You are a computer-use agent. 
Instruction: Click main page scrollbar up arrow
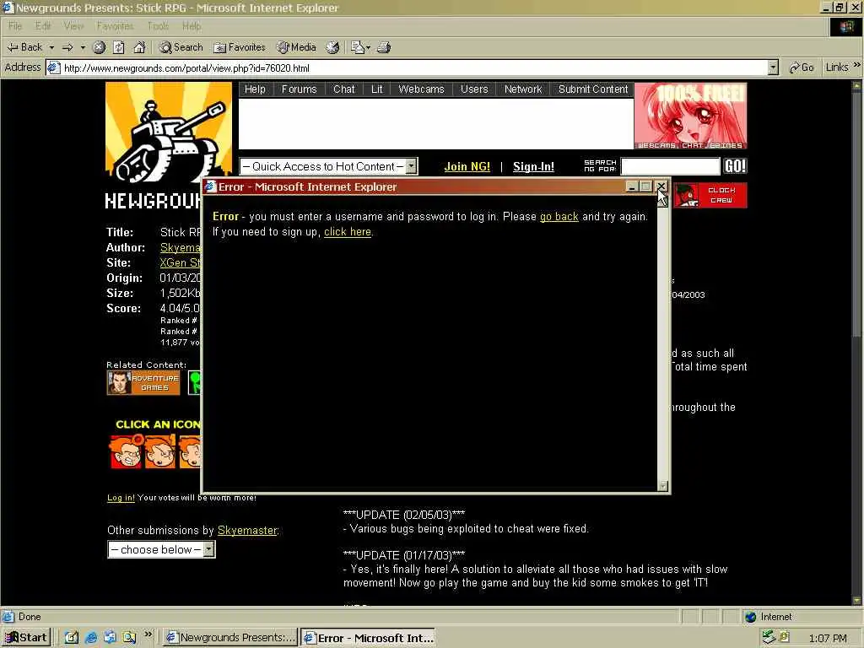[856, 86]
